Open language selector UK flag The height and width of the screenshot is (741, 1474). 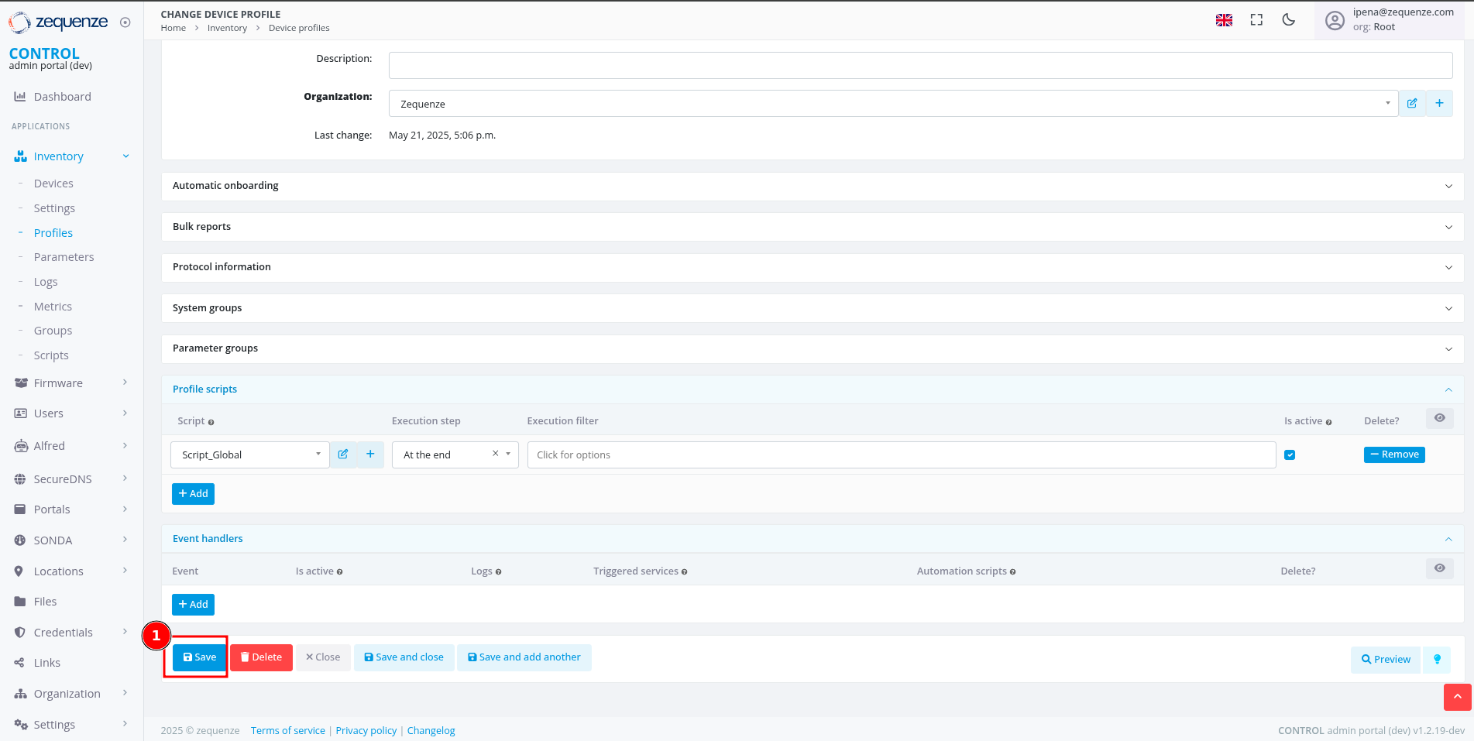1224,20
